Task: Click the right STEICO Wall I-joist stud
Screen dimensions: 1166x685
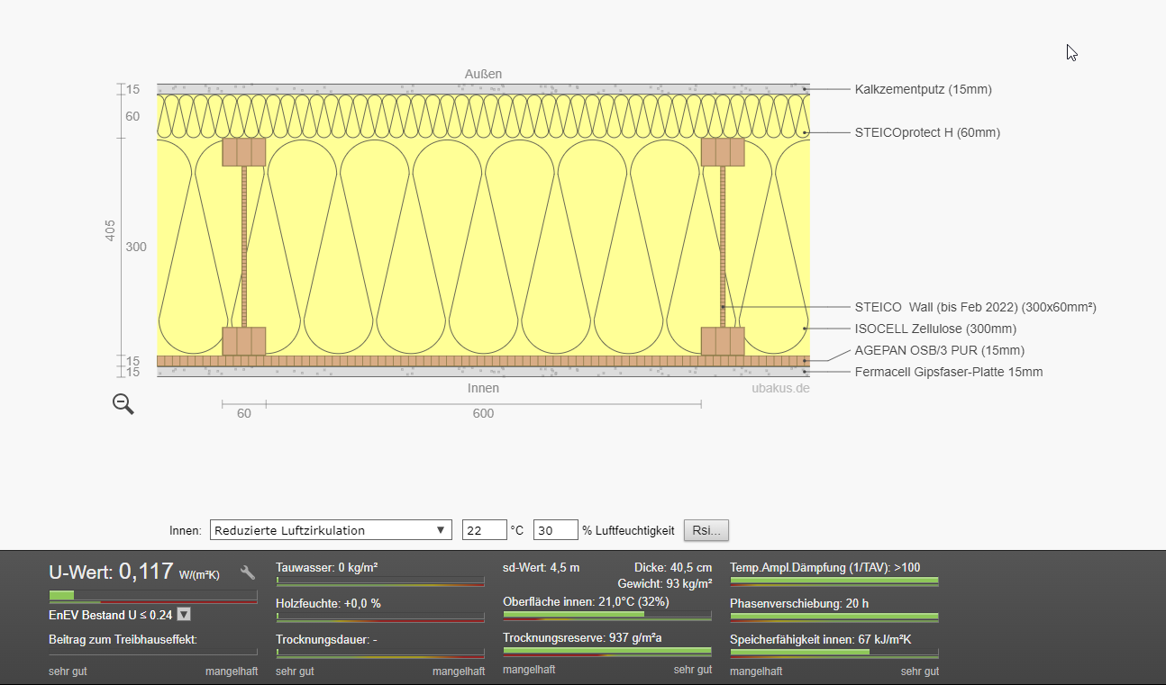Action: coord(723,247)
